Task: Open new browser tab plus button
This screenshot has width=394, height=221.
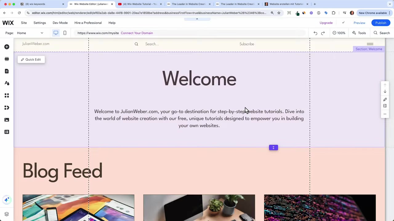Action: click(x=315, y=4)
